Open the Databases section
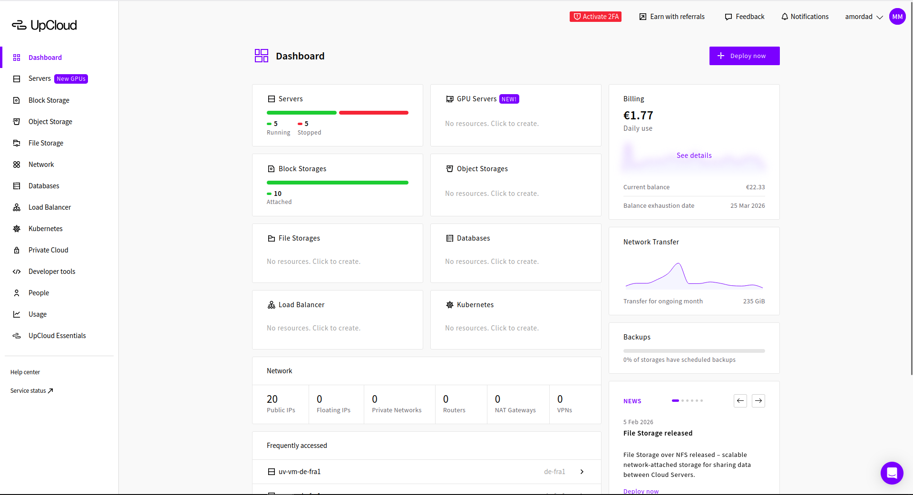The width and height of the screenshot is (913, 495). tap(44, 185)
